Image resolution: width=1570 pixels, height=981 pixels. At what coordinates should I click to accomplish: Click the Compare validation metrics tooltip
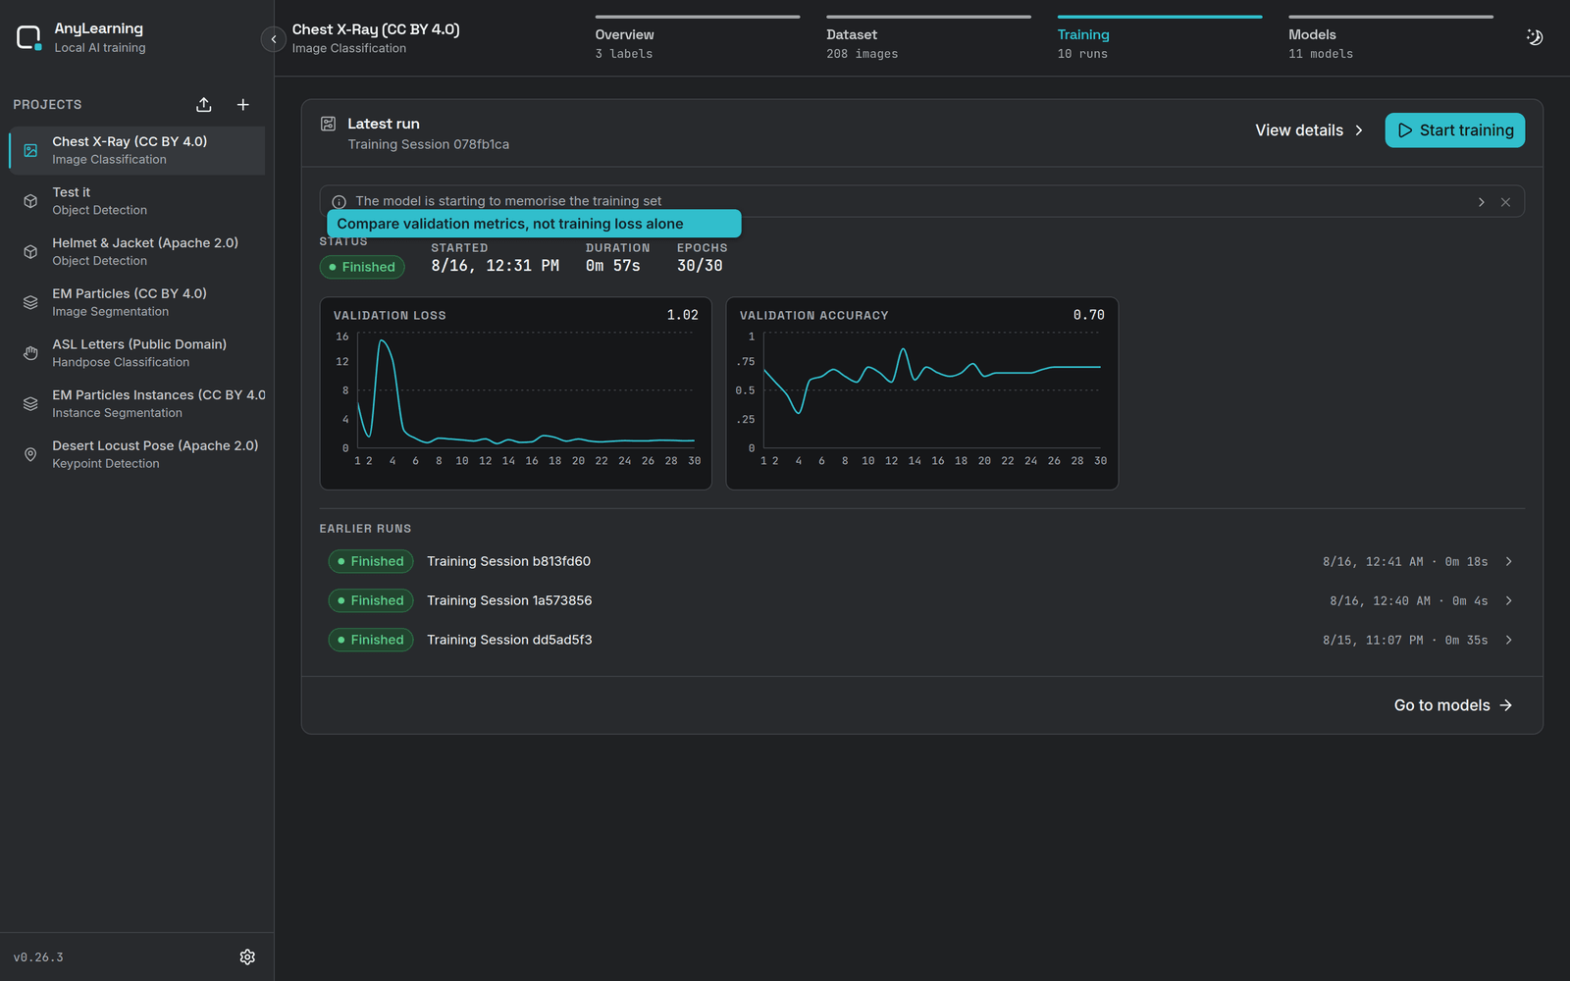click(x=534, y=224)
